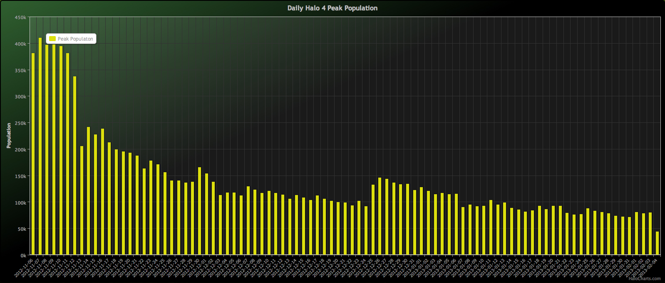Viewport: 665px width, 283px height.
Task: Select the 2012-11-13 bar
Action: (82, 200)
